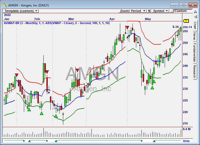Open the Research side tab
The height and width of the screenshot is (145, 200).
click(x=195, y=71)
